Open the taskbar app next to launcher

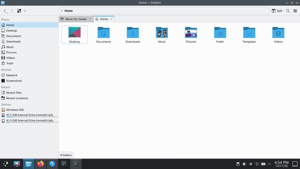click(17, 164)
